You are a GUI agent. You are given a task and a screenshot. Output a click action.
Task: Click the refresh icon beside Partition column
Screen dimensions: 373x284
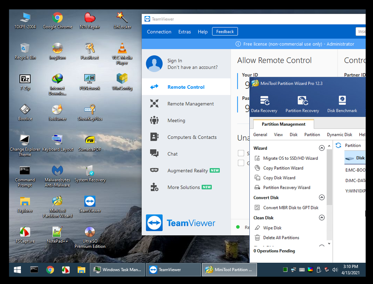tap(338, 145)
